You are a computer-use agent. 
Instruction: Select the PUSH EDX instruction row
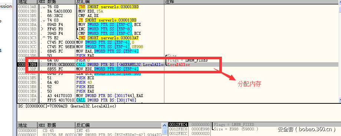[85, 87]
